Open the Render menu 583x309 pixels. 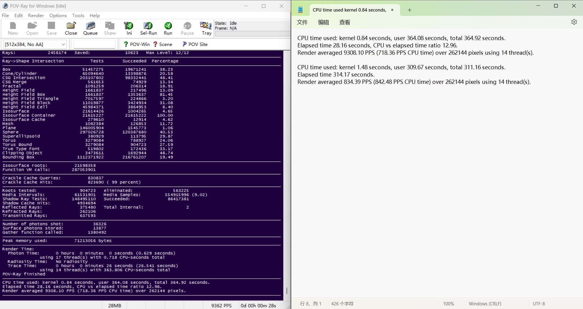pos(36,15)
